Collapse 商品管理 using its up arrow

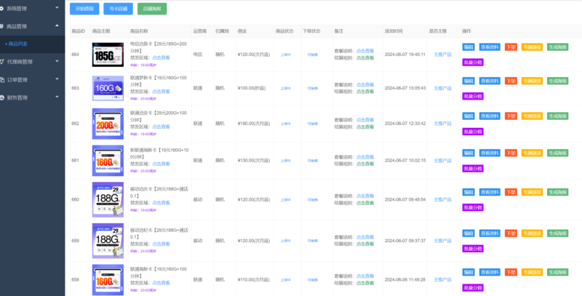point(57,25)
